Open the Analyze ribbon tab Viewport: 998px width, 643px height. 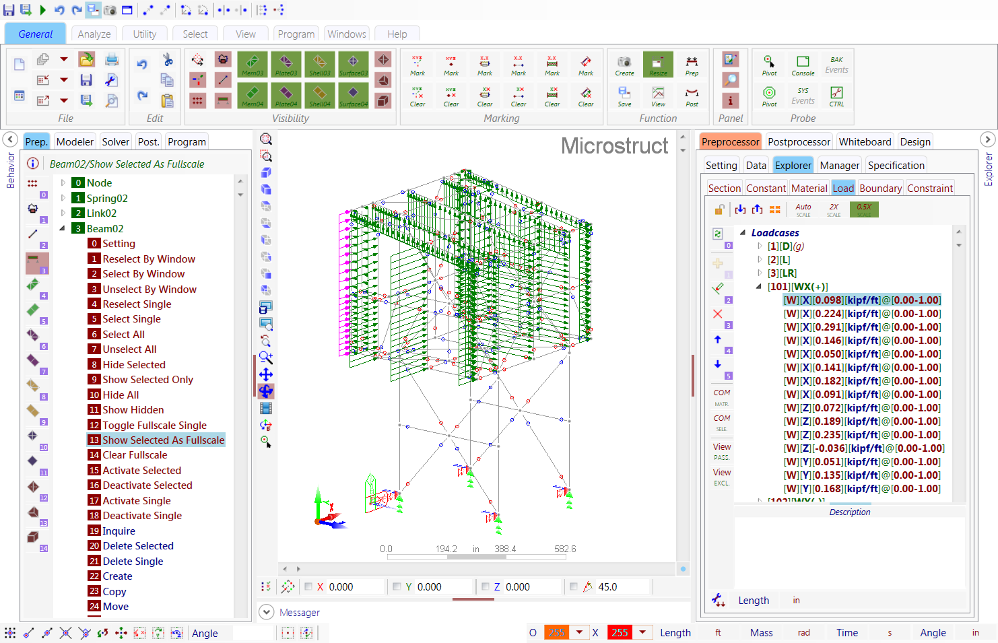coord(94,34)
